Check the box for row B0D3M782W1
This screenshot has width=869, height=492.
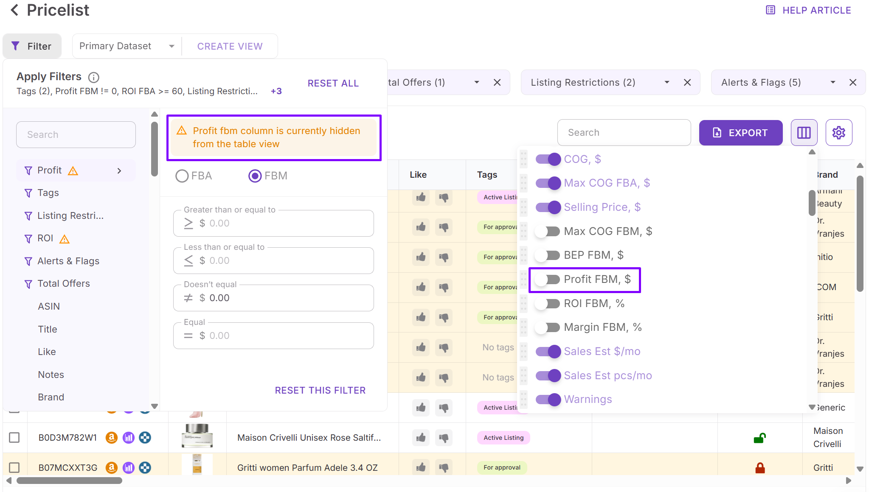pyautogui.click(x=14, y=437)
